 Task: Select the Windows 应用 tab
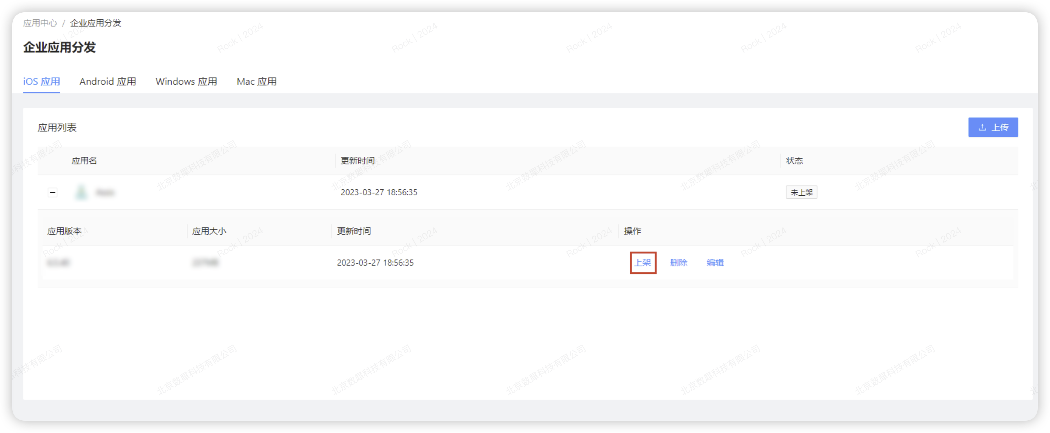coord(186,81)
